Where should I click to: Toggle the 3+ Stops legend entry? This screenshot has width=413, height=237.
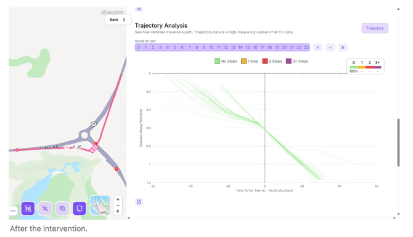point(297,62)
